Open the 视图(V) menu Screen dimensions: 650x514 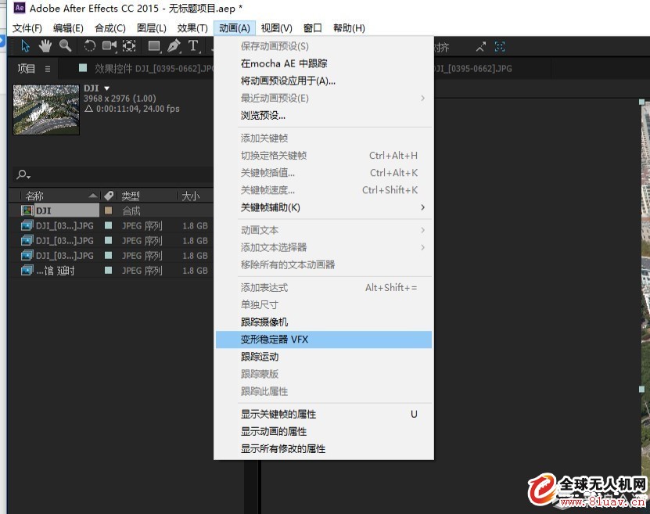pyautogui.click(x=276, y=28)
